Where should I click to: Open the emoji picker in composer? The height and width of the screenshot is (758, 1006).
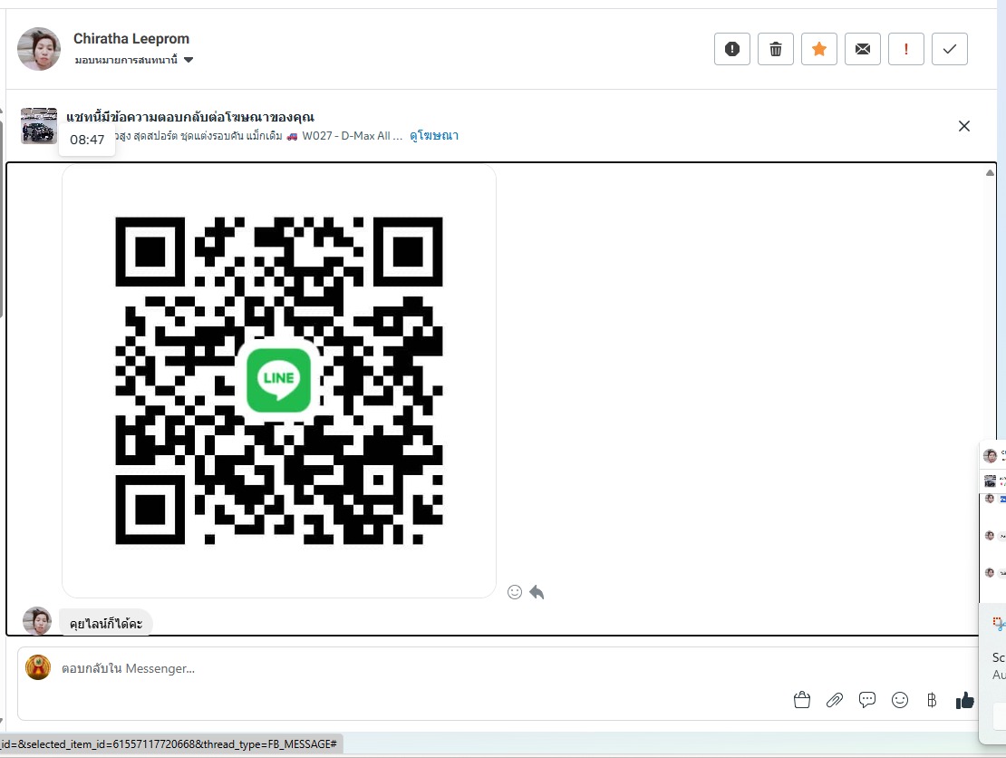(x=900, y=700)
